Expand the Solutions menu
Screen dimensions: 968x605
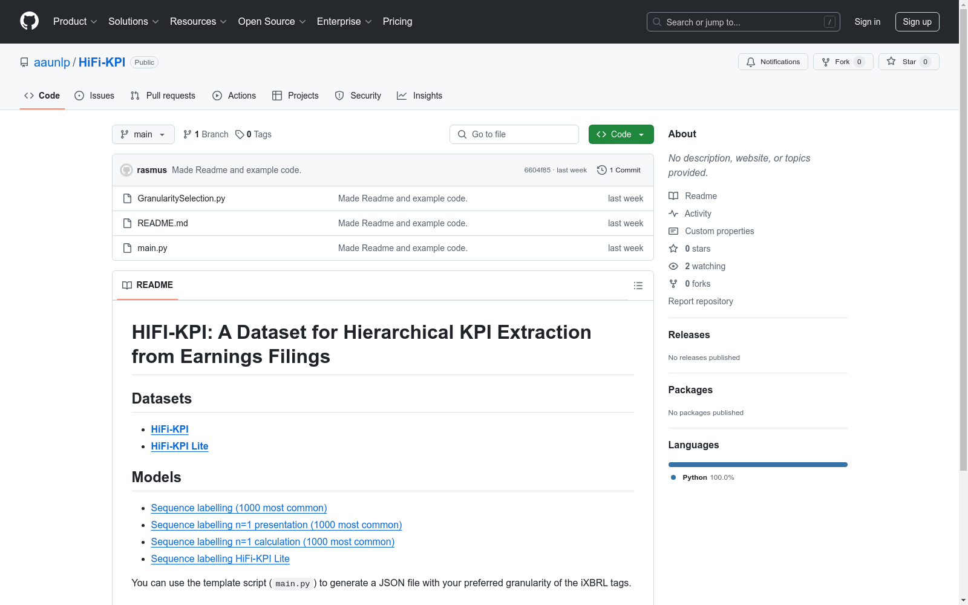click(134, 21)
